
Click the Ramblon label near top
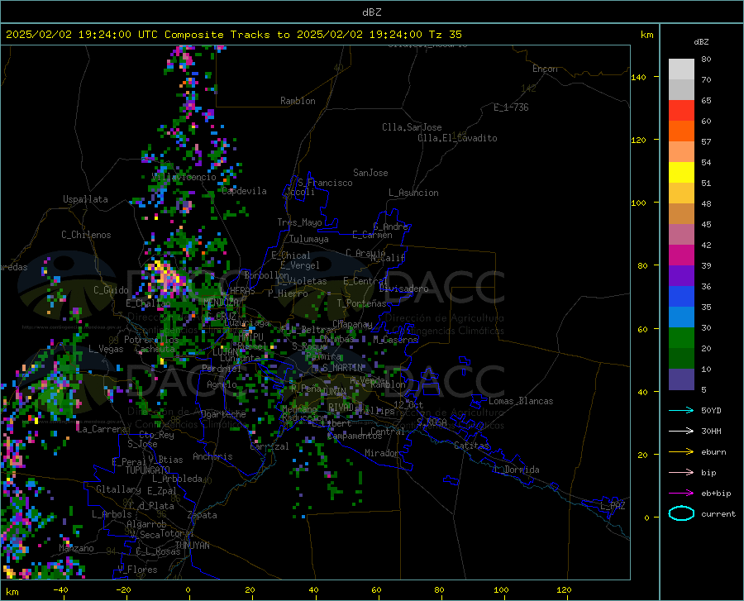click(298, 101)
